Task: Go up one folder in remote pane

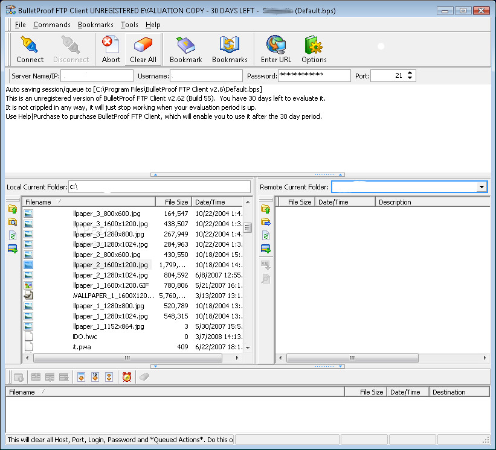Action: coord(266,209)
